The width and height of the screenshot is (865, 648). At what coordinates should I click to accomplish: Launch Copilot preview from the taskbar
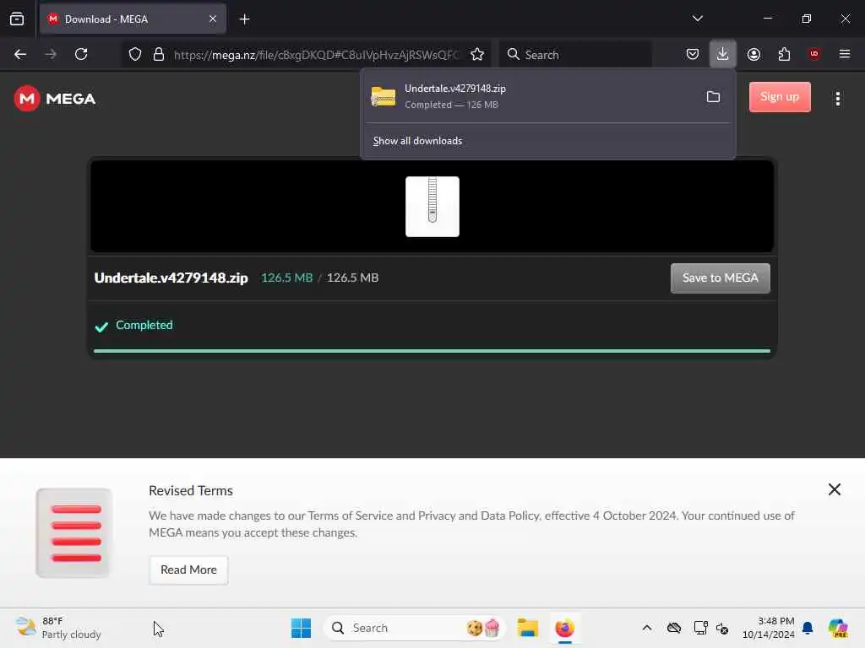click(837, 628)
